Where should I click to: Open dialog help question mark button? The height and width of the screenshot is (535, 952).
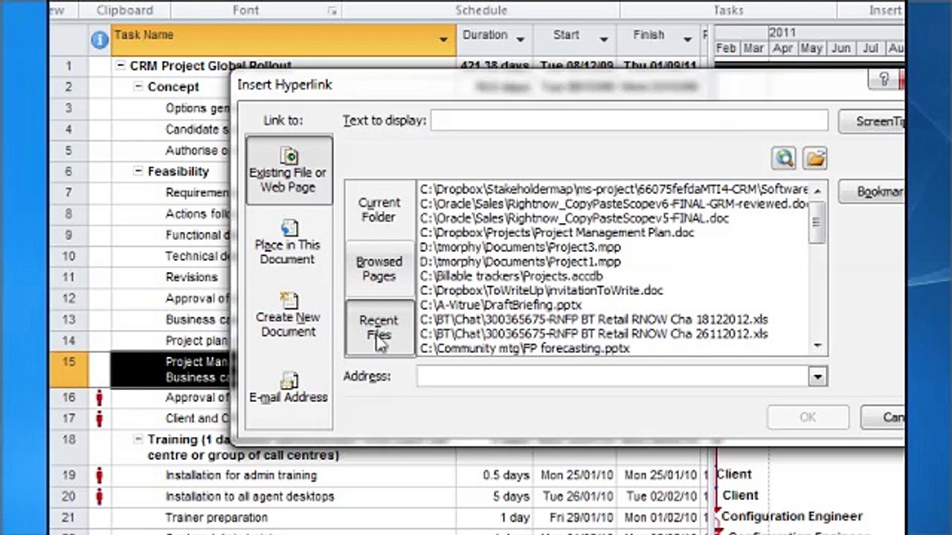click(884, 80)
